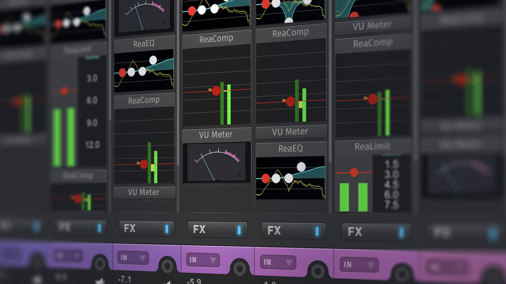
Task: Disable the FX switch on the third channel
Action: 294,232
